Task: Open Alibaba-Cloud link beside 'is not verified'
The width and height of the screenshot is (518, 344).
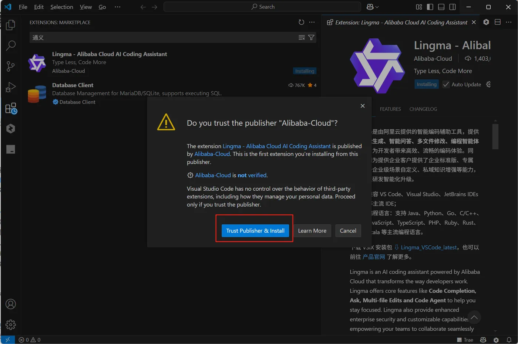Action: click(x=213, y=175)
